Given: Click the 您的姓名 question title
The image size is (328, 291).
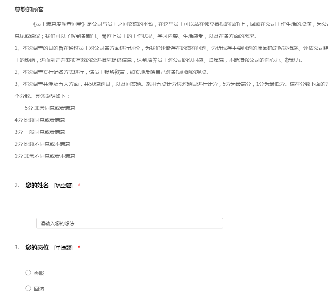Looking at the screenshot, I should [37, 186].
